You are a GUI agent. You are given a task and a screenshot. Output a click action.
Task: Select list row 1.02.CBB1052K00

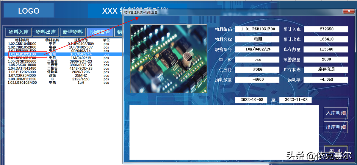(64, 47)
